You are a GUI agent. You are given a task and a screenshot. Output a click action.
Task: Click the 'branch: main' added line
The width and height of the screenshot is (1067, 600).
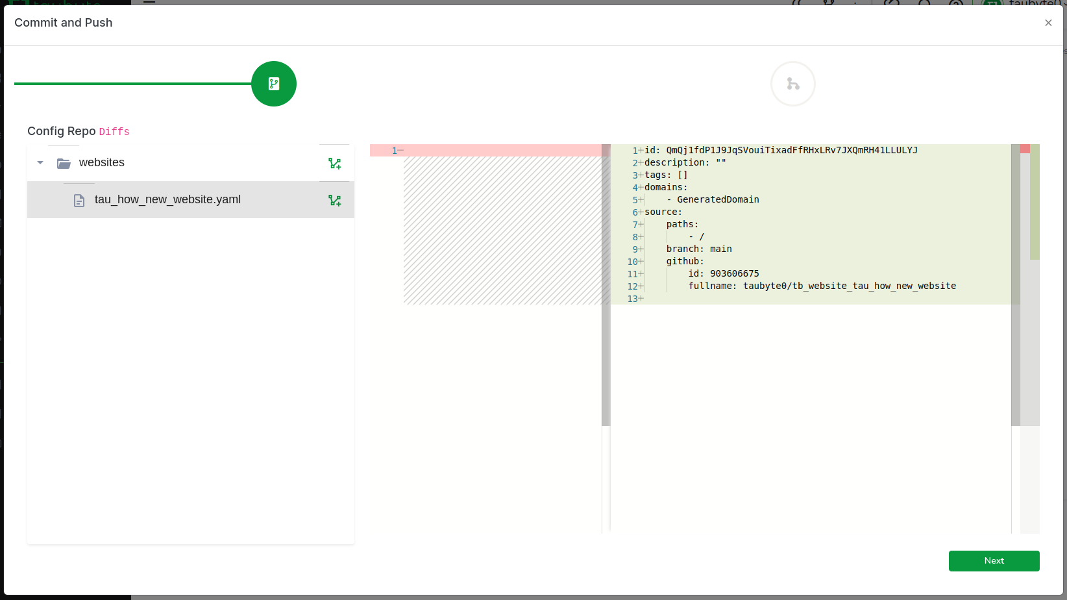(699, 249)
